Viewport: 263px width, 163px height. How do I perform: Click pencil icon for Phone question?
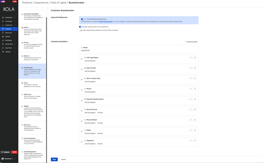click(x=191, y=89)
